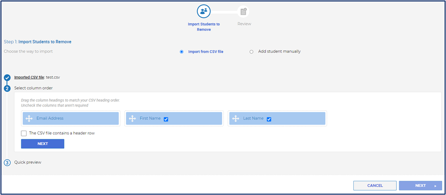446x195 pixels.
Task: Click the Email Address column heading block
Action: [x=71, y=118]
